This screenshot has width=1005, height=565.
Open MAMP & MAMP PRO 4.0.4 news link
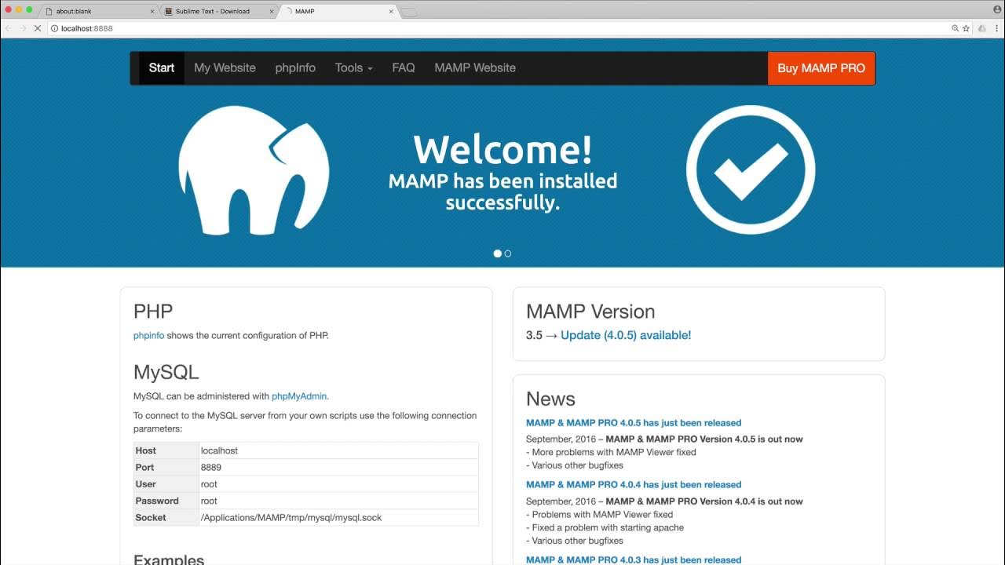pos(634,485)
